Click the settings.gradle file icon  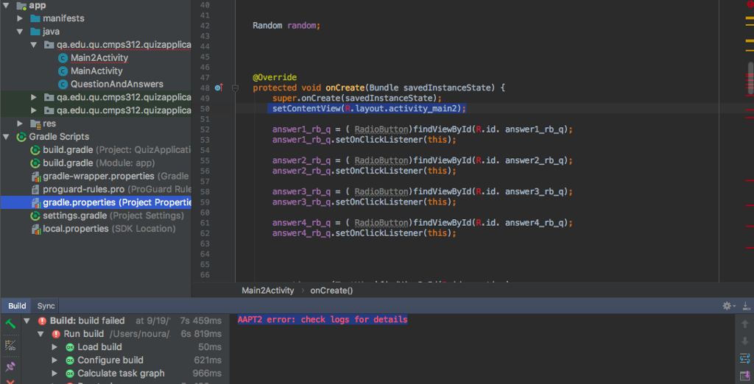click(x=35, y=216)
